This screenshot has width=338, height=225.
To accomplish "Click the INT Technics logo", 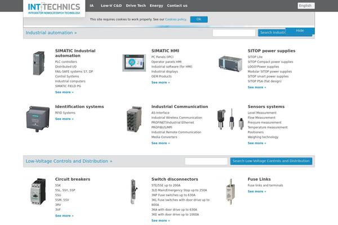I will click(54, 8).
